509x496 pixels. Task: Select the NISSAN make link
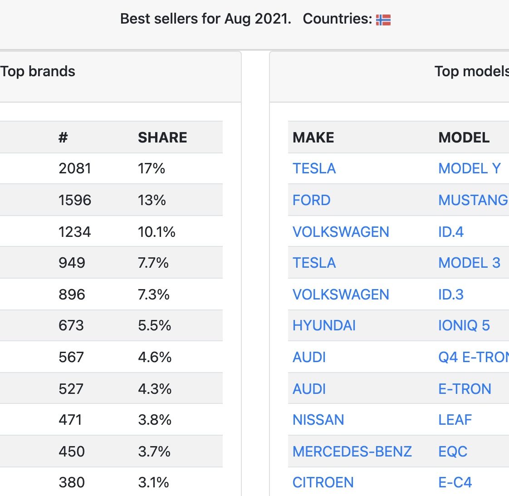point(318,420)
